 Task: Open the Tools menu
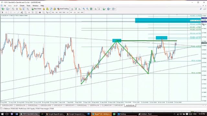(28, 6)
